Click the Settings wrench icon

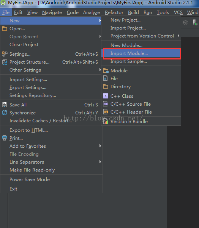(5, 54)
